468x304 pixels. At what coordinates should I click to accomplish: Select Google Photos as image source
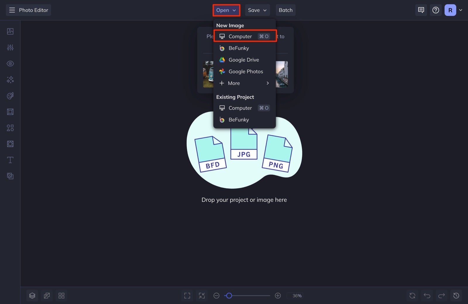[x=246, y=71]
